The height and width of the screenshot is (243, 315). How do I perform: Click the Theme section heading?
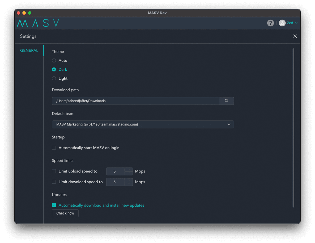pos(58,52)
